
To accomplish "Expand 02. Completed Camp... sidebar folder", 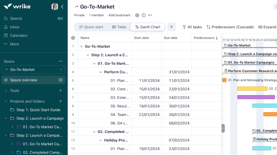I will 12,152.
